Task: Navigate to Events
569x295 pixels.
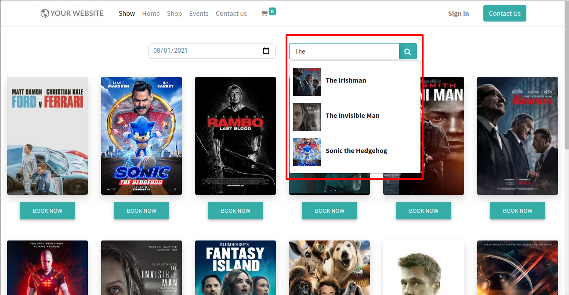Action: tap(199, 14)
